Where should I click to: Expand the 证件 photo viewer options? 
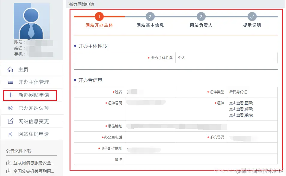[x=241, y=109]
